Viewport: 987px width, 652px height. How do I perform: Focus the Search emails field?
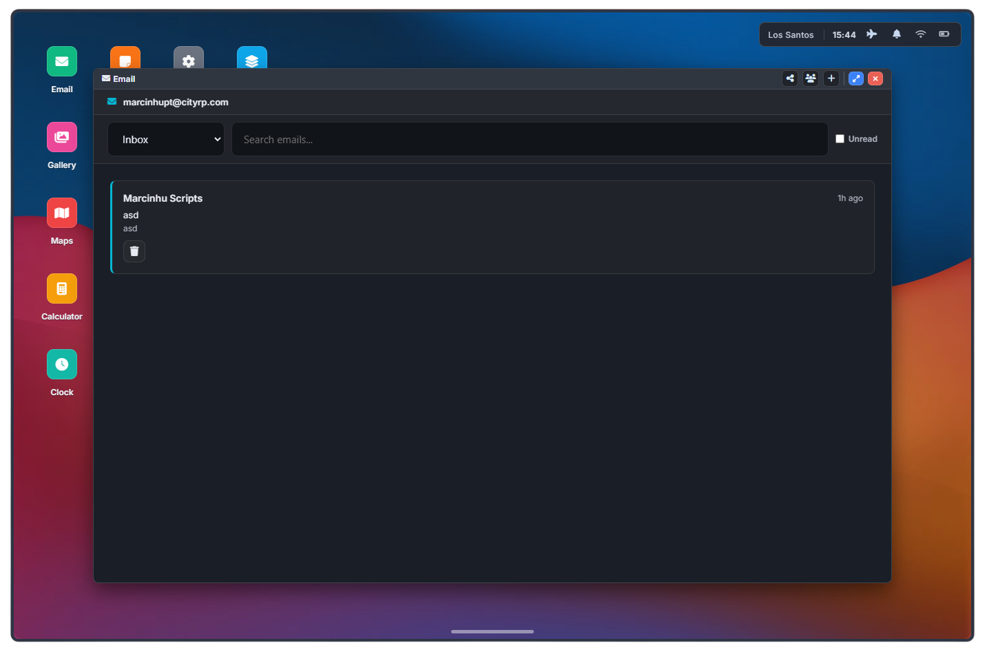[530, 139]
